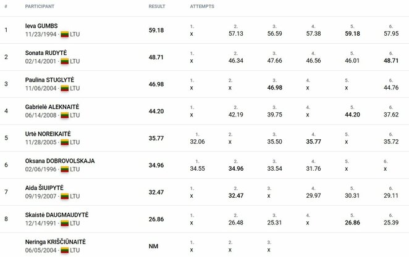The image size is (409, 257).
Task: Click the flag icon under Gabrielė ALEKNAITĖ
Action: tap(65, 115)
